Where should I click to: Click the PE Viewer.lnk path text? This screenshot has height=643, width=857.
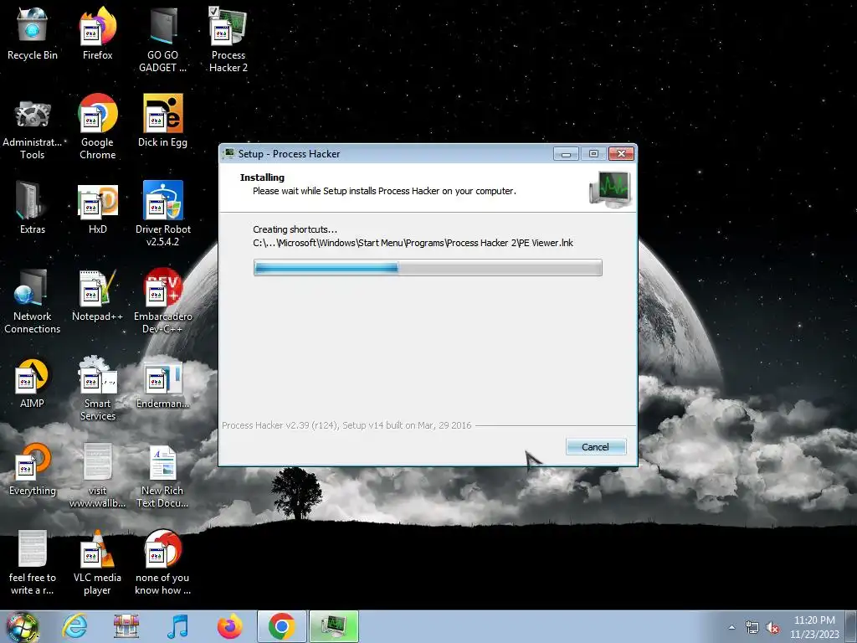(413, 243)
